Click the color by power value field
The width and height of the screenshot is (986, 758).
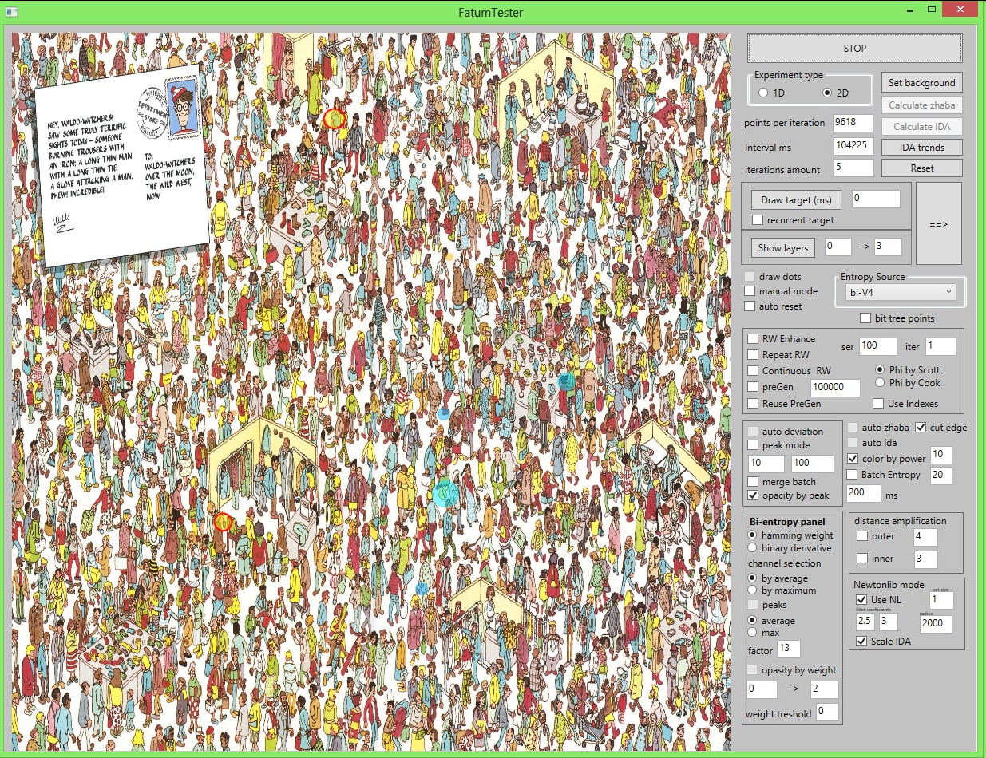pyautogui.click(x=940, y=455)
